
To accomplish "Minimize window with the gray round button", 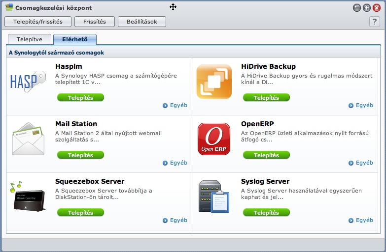I will [x=357, y=8].
